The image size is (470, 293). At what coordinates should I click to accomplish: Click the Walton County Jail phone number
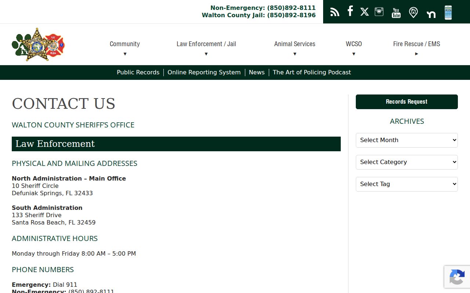[291, 15]
